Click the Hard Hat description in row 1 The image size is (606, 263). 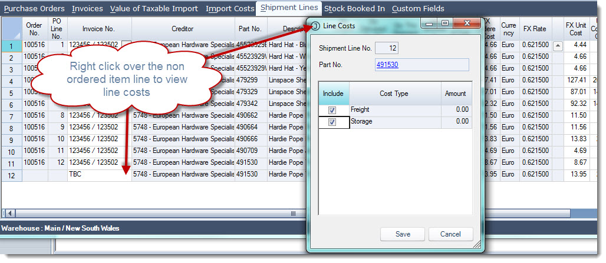click(x=286, y=45)
